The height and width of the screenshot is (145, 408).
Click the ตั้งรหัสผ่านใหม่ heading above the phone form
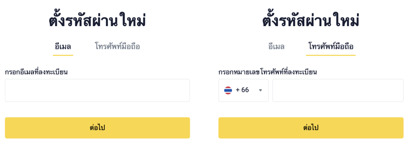coord(311,21)
